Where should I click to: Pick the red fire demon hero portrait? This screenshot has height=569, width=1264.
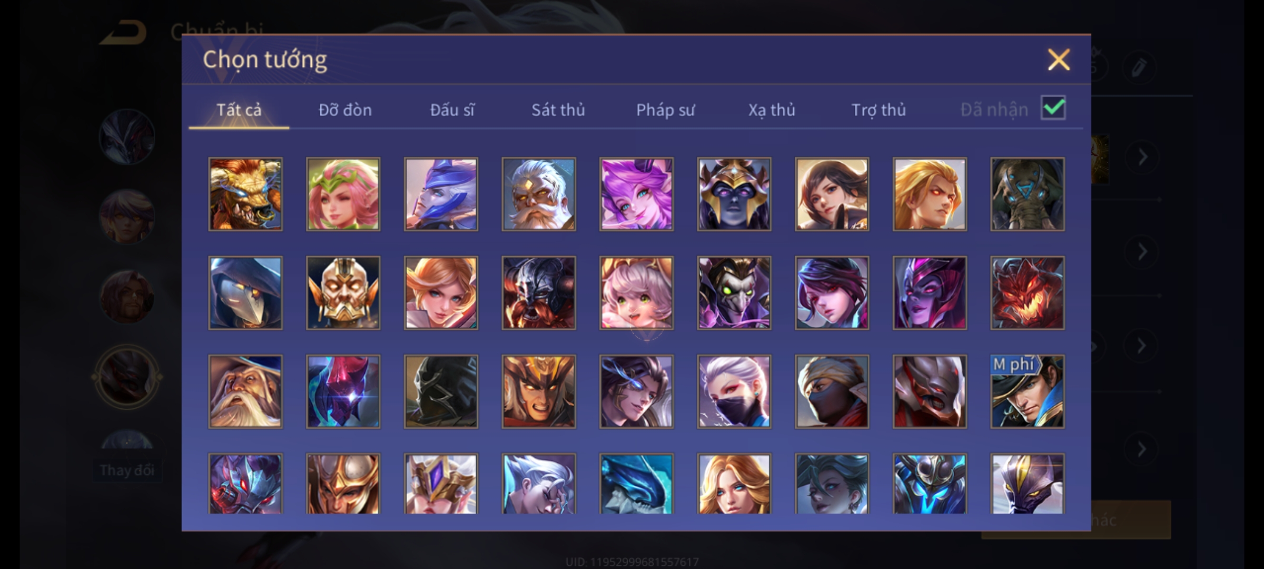(1027, 293)
